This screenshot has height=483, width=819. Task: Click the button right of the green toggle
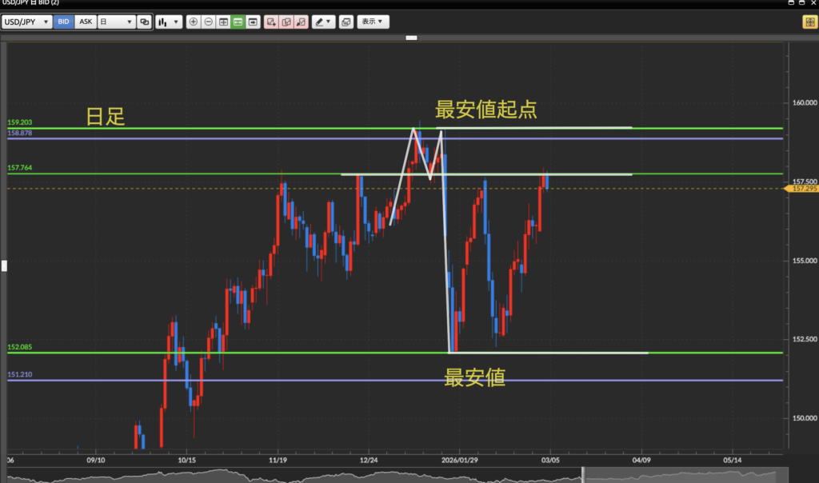point(253,22)
